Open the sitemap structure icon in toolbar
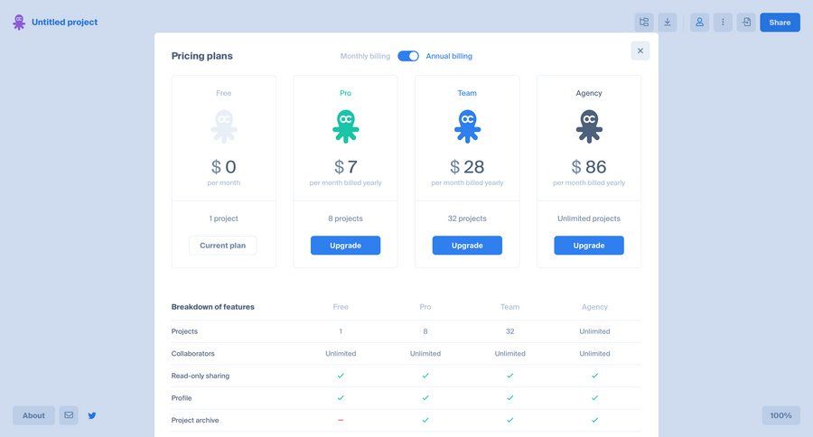 [x=644, y=23]
